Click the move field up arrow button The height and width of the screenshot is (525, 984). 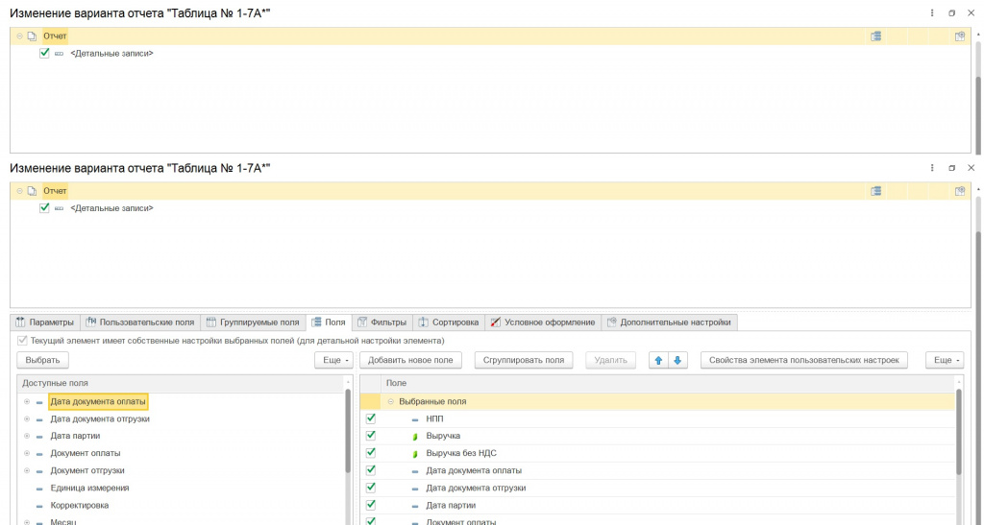point(658,360)
